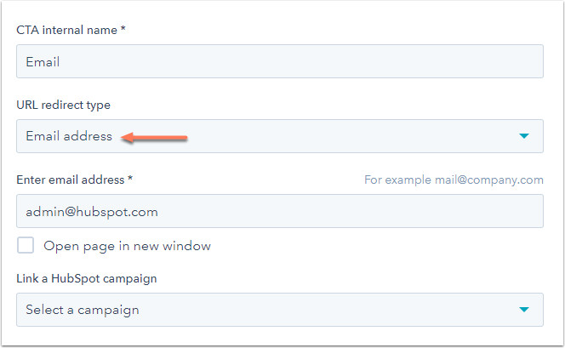
Task: Click the red arrow annotation pointing left
Action: point(153,136)
